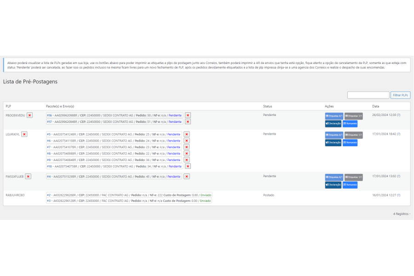Cancel PLP FWSSXFLUEB with its red X
This screenshot has width=414, height=276.
(x=28, y=177)
